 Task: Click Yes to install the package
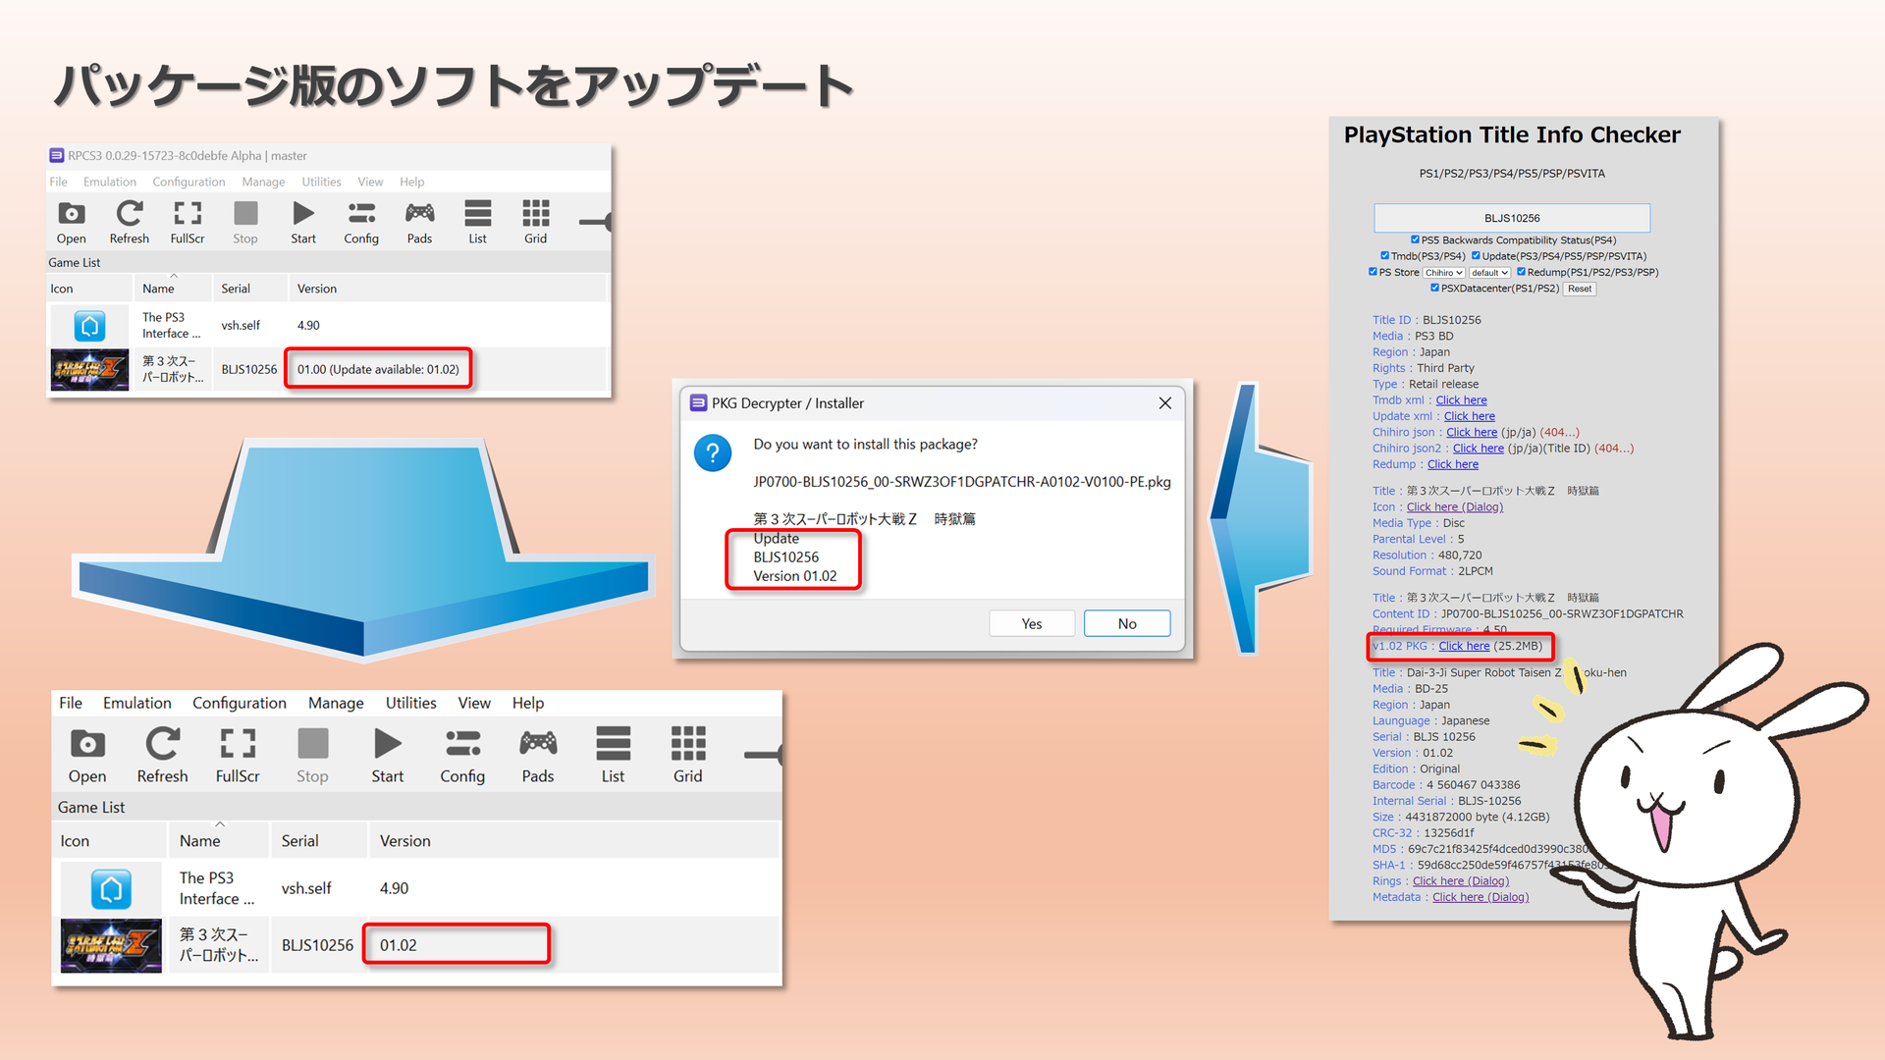tap(1031, 623)
